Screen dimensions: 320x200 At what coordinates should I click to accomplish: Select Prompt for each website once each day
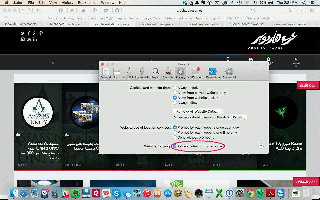click(206, 127)
